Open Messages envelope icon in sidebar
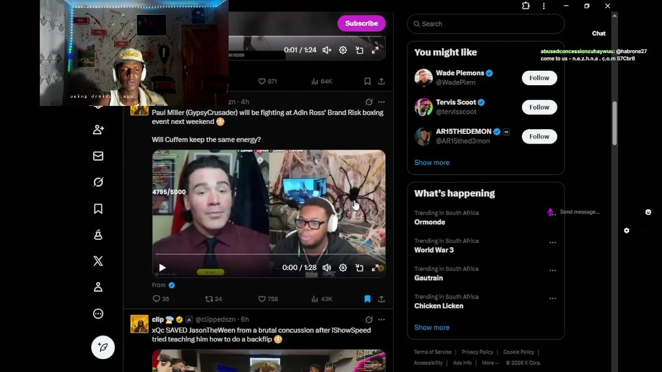662x372 pixels. pyautogui.click(x=98, y=156)
